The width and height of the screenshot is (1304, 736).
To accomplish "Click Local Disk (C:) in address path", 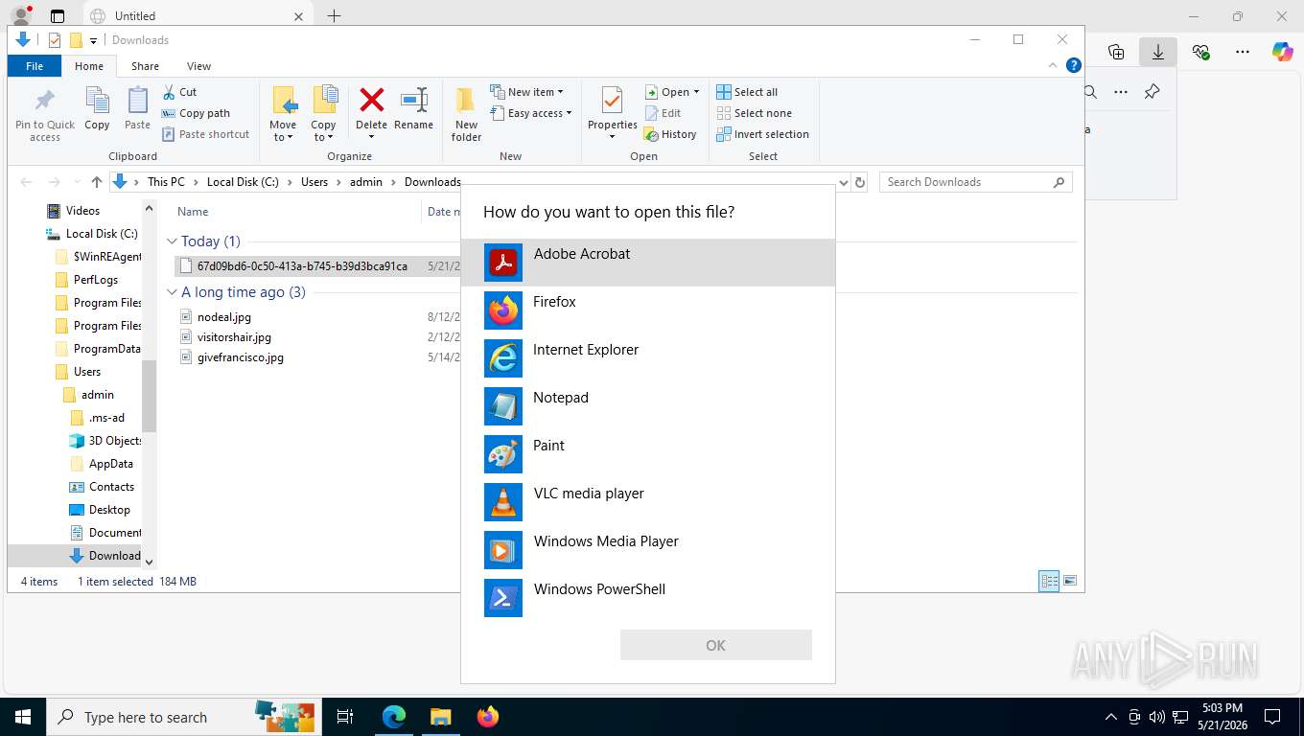I will pos(243,182).
